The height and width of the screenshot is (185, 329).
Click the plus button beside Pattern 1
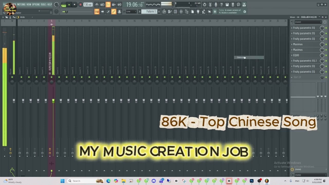pyautogui.click(x=159, y=12)
